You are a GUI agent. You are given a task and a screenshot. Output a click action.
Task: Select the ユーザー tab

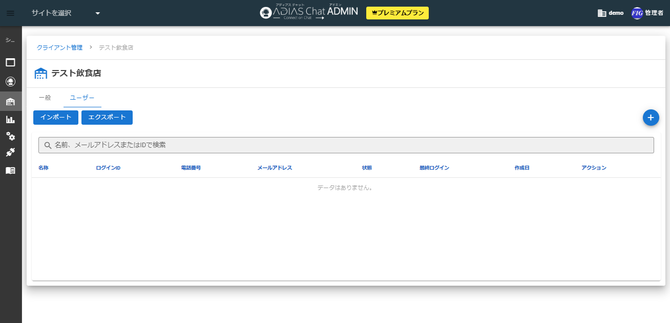pos(82,98)
